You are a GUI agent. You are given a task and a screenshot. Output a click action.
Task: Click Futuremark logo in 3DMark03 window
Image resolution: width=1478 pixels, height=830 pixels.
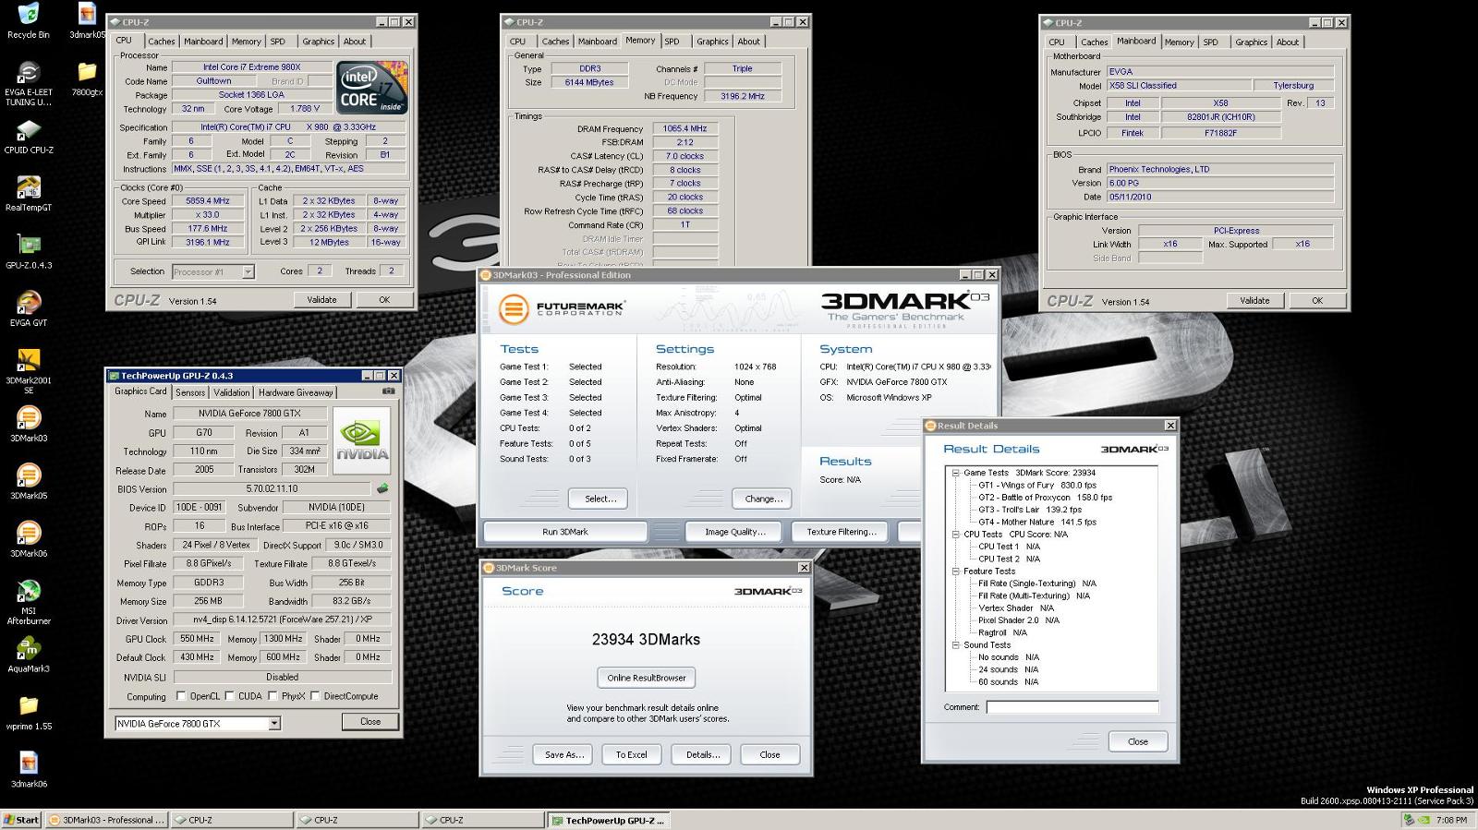562,308
